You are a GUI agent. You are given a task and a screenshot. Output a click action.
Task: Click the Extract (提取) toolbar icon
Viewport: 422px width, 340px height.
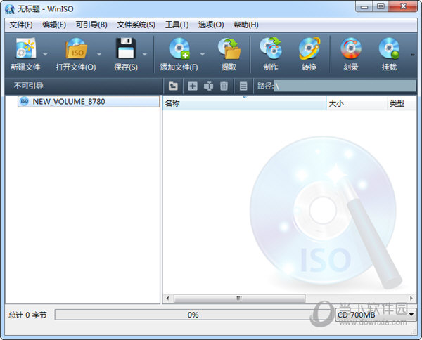pyautogui.click(x=229, y=48)
